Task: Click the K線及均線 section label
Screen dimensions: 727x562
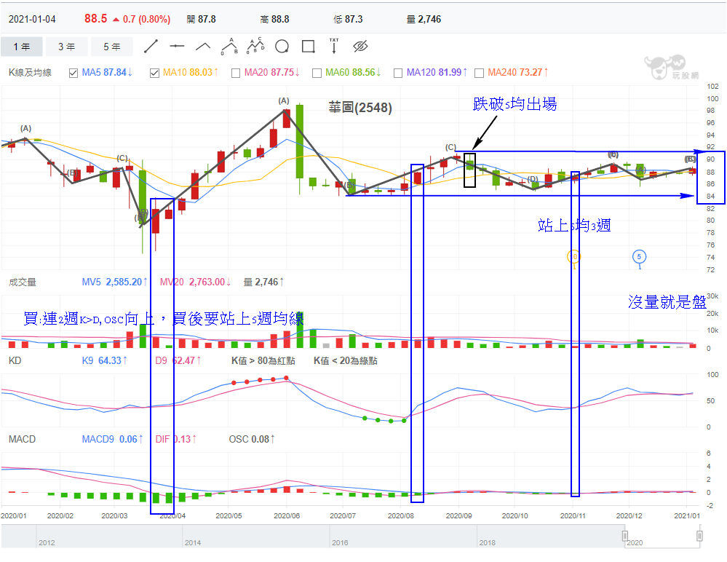Action: point(30,72)
